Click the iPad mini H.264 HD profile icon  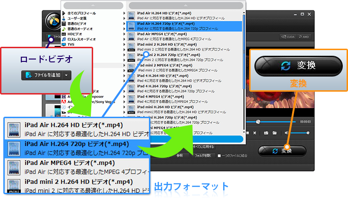[131, 110]
